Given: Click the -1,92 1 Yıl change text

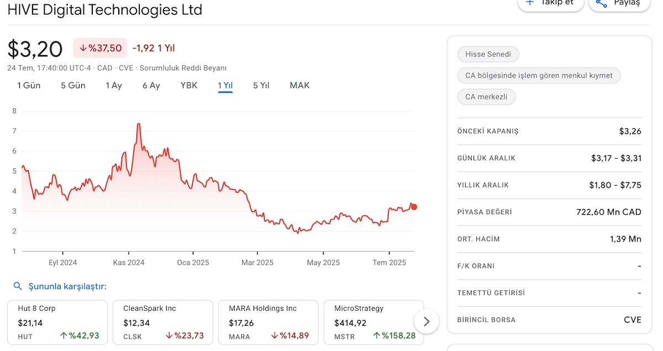Looking at the screenshot, I should [x=154, y=48].
